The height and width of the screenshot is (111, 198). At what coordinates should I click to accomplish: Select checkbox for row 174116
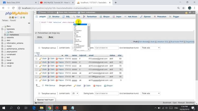37,80
